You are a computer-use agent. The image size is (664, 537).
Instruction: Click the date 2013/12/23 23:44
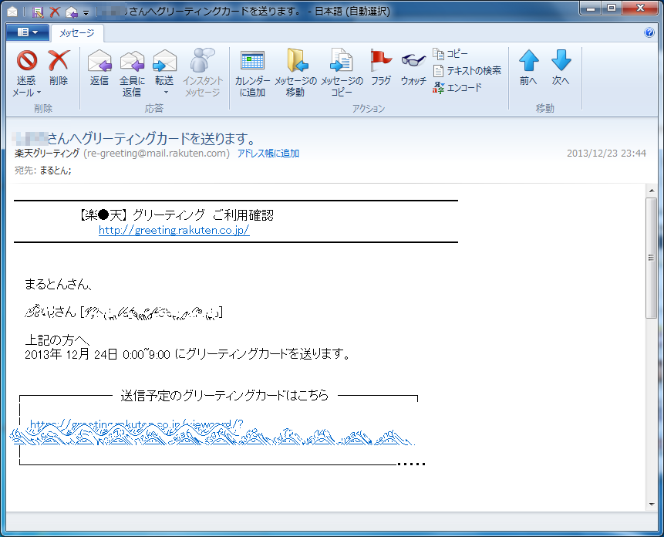click(x=606, y=154)
